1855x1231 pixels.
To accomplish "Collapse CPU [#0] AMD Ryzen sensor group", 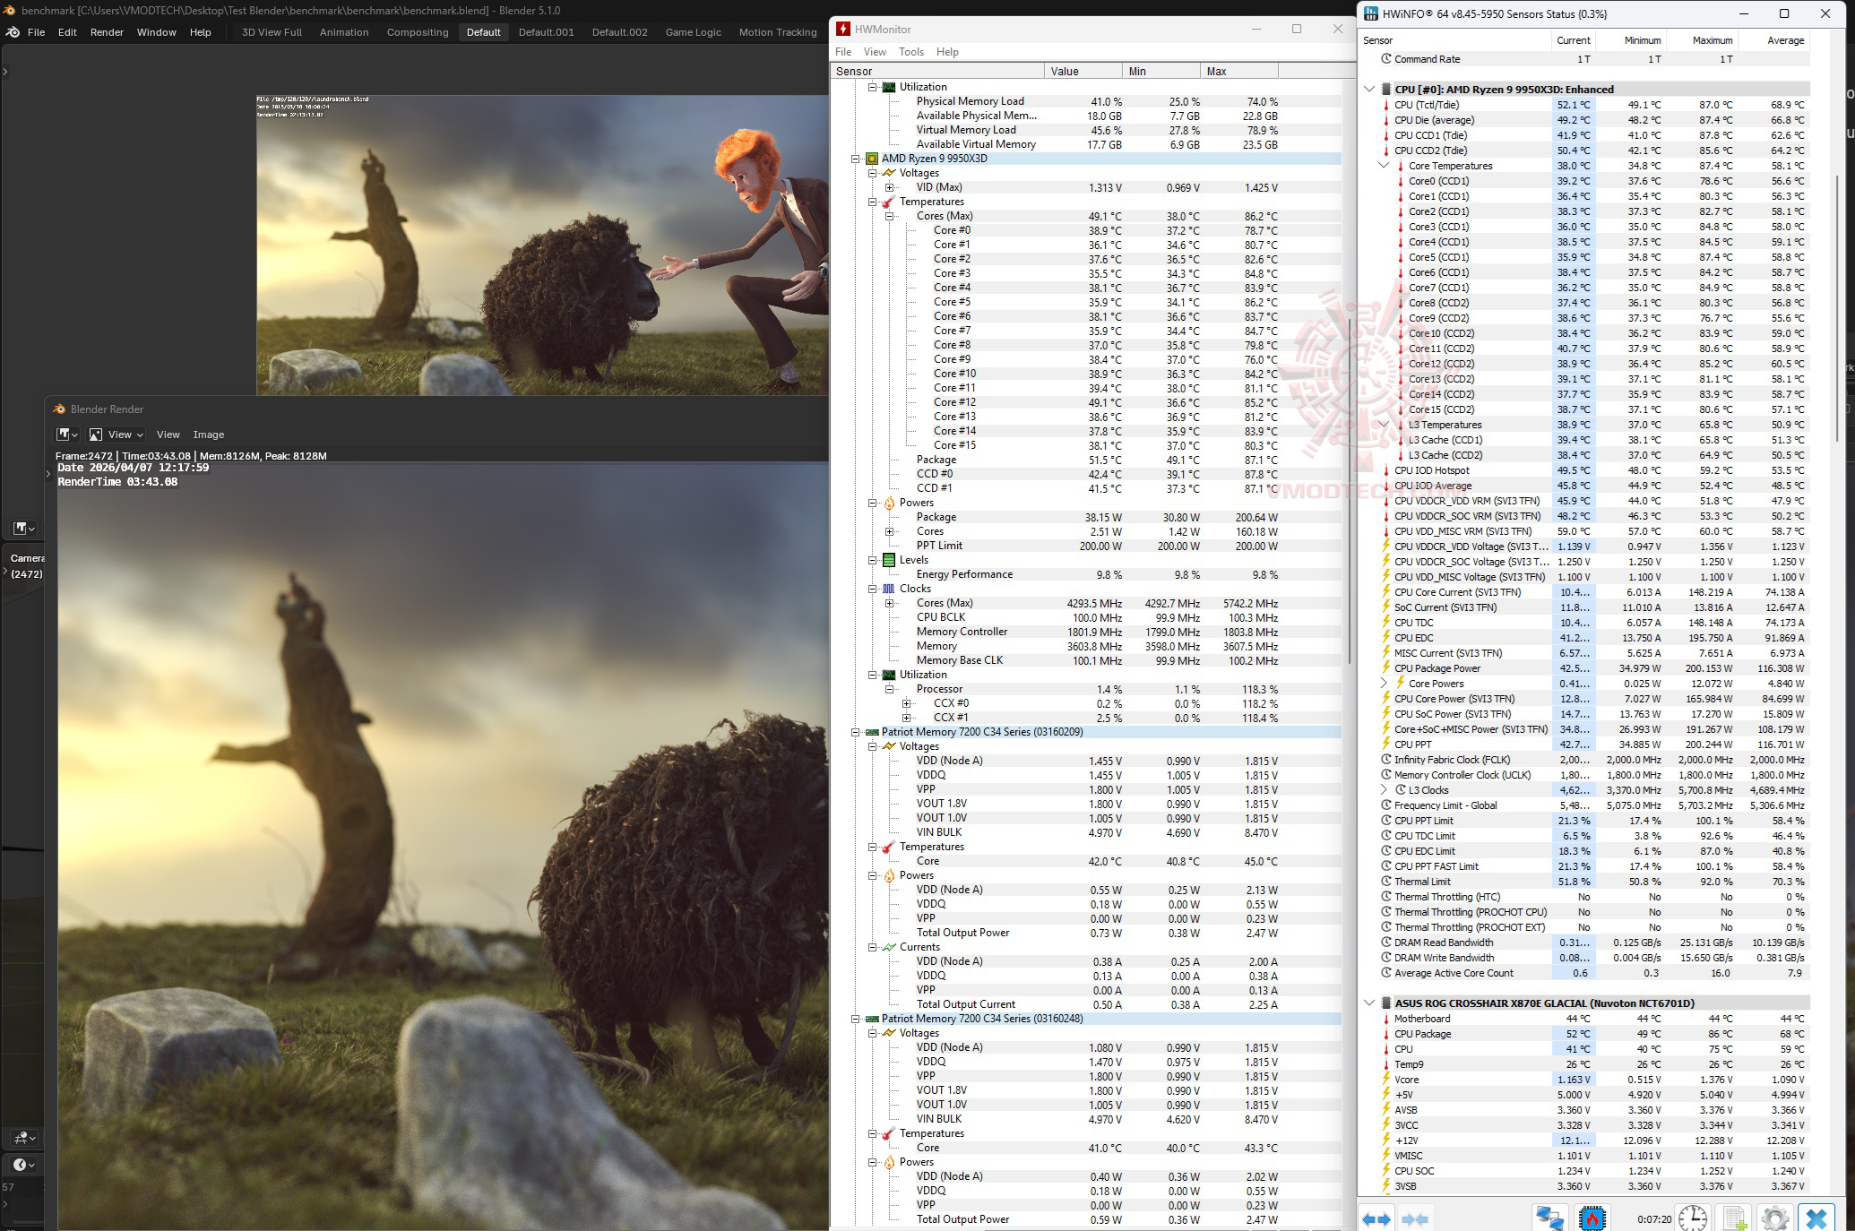I will tap(1369, 90).
